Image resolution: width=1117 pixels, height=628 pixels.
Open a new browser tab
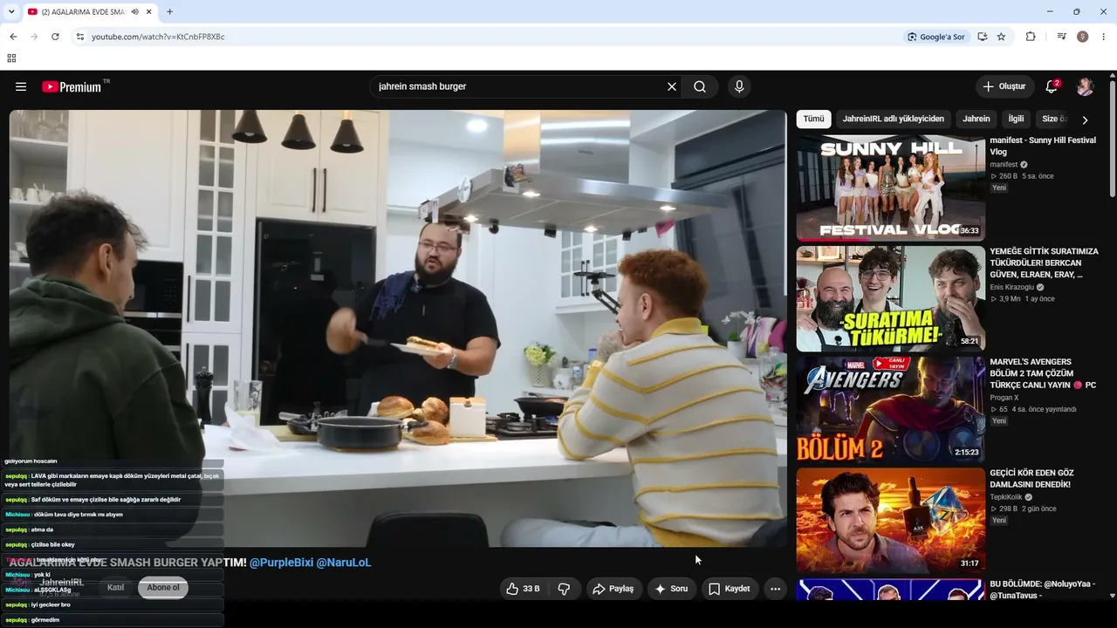pyautogui.click(x=169, y=12)
